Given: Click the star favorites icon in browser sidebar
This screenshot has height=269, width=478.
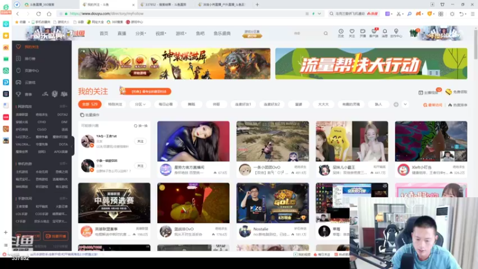Looking at the screenshot, I should tap(6, 36).
